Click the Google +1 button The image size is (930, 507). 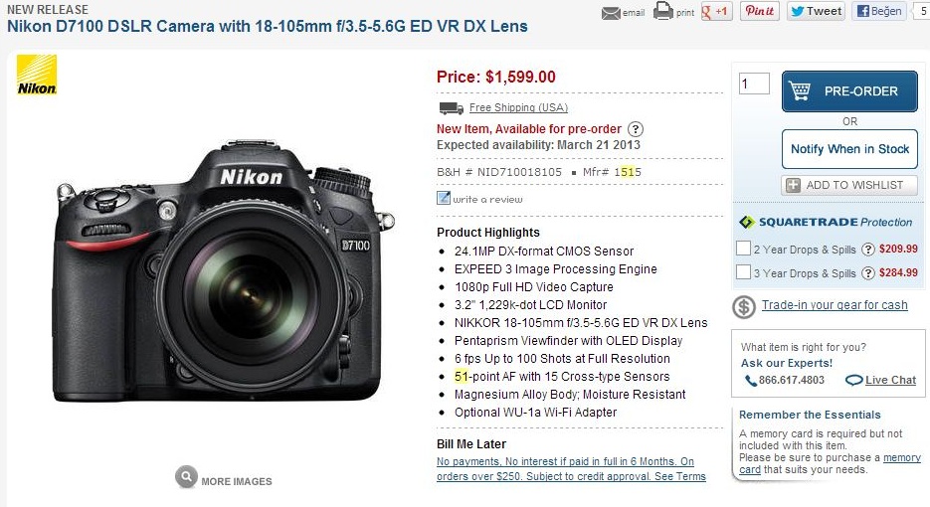tap(716, 11)
